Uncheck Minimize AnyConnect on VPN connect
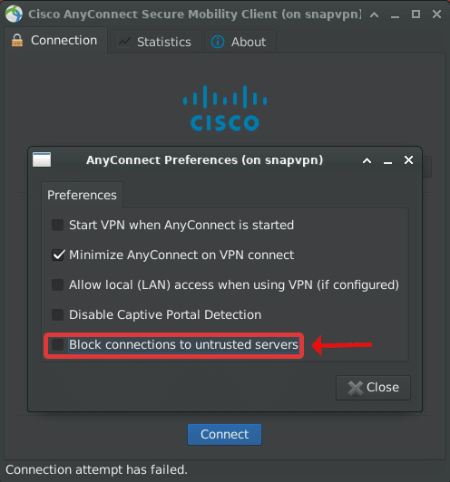 point(58,255)
